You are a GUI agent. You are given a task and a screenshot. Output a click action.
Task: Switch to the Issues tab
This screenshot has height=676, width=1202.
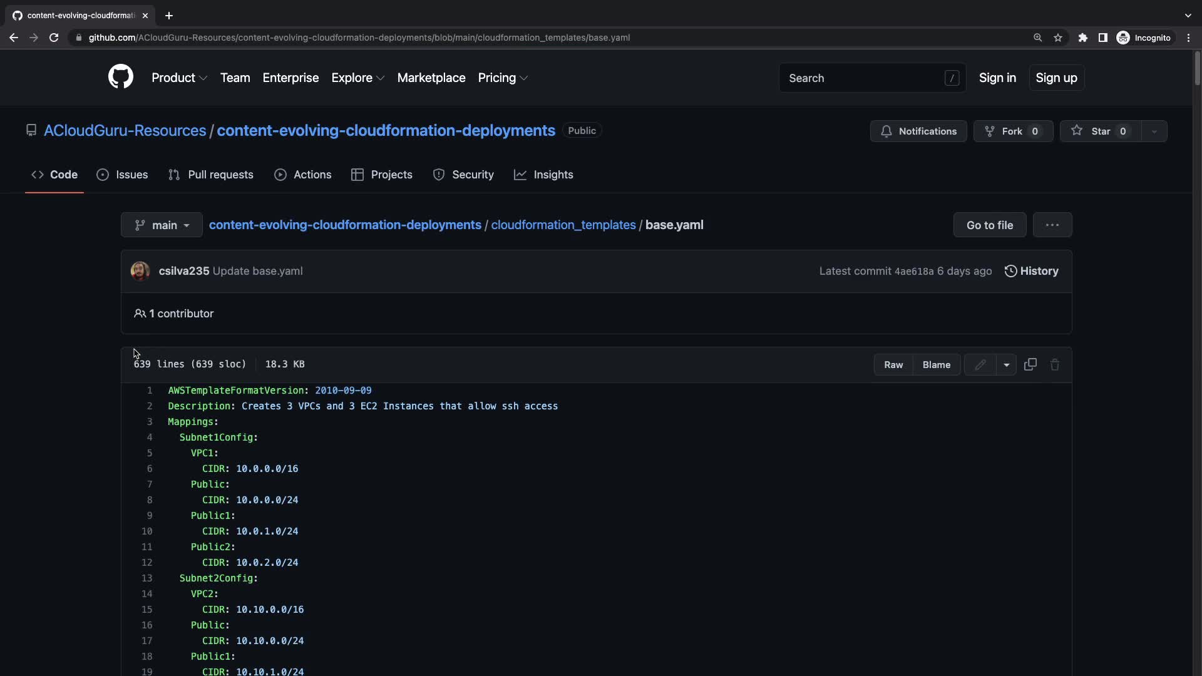pos(123,175)
